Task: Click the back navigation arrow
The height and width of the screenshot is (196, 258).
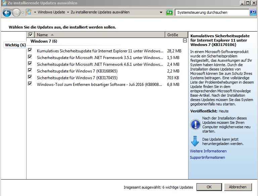Action: point(7,12)
